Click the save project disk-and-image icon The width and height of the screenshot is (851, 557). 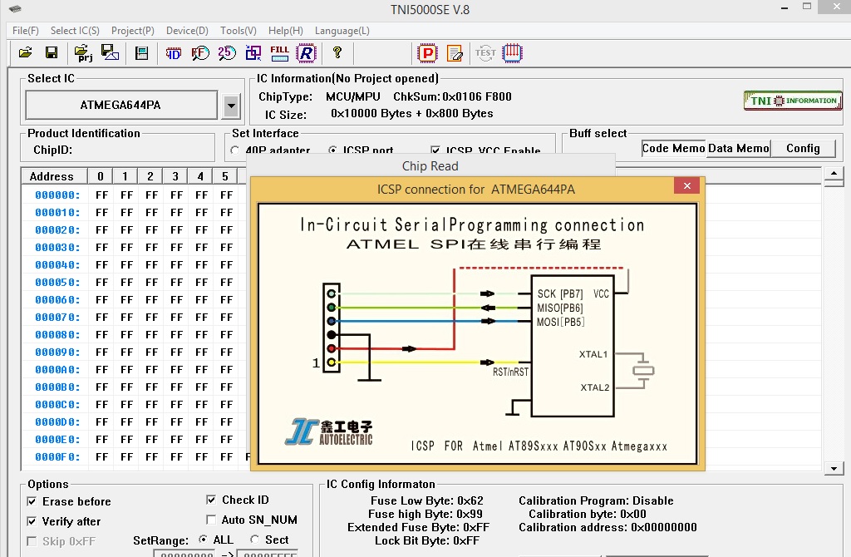coord(111,52)
